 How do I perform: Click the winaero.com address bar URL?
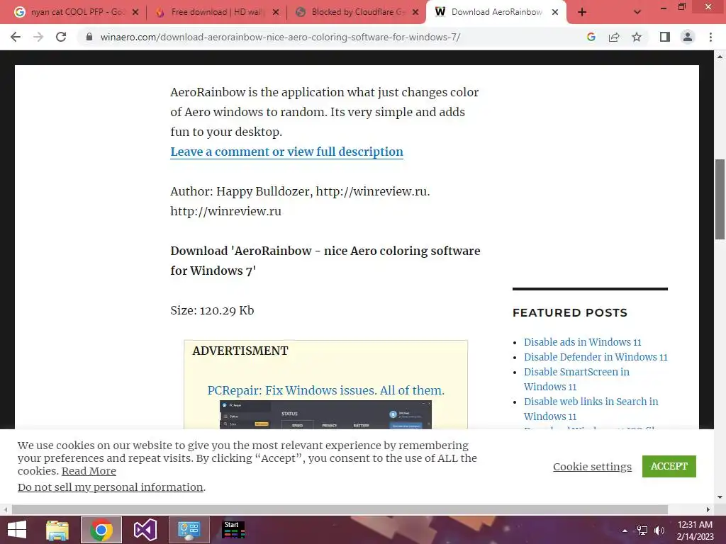[280, 37]
